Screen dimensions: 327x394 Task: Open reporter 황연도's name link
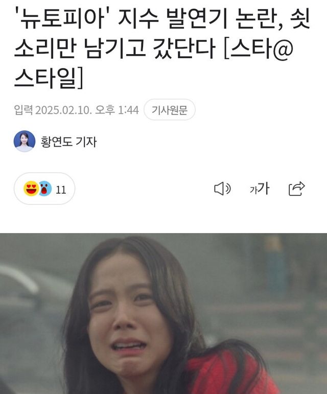point(57,142)
